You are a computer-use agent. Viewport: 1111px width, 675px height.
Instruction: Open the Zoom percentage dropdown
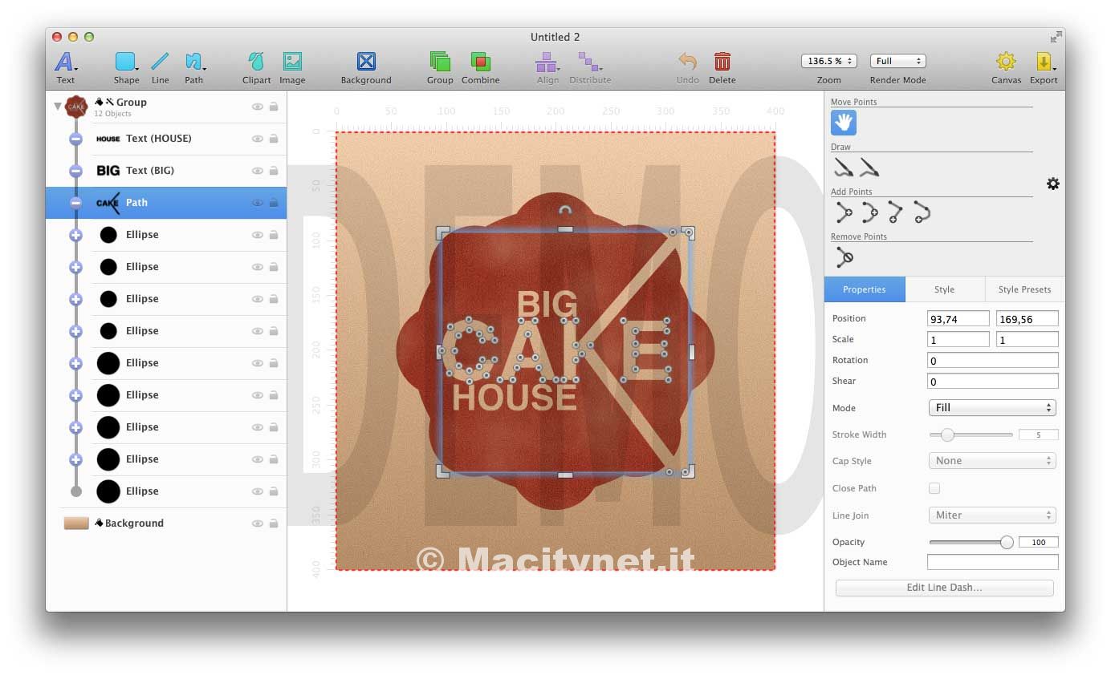click(829, 61)
